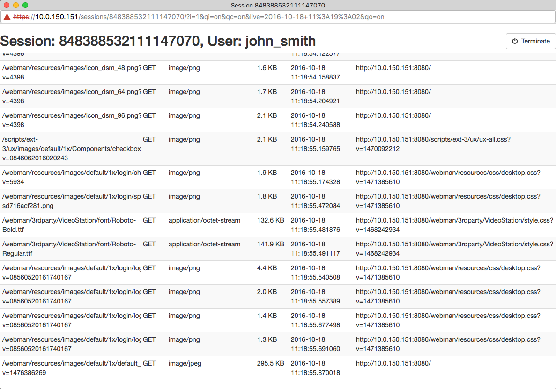Click the icon_dsm_64.png resource path
Image resolution: width=556 pixels, height=389 pixels.
click(x=71, y=96)
